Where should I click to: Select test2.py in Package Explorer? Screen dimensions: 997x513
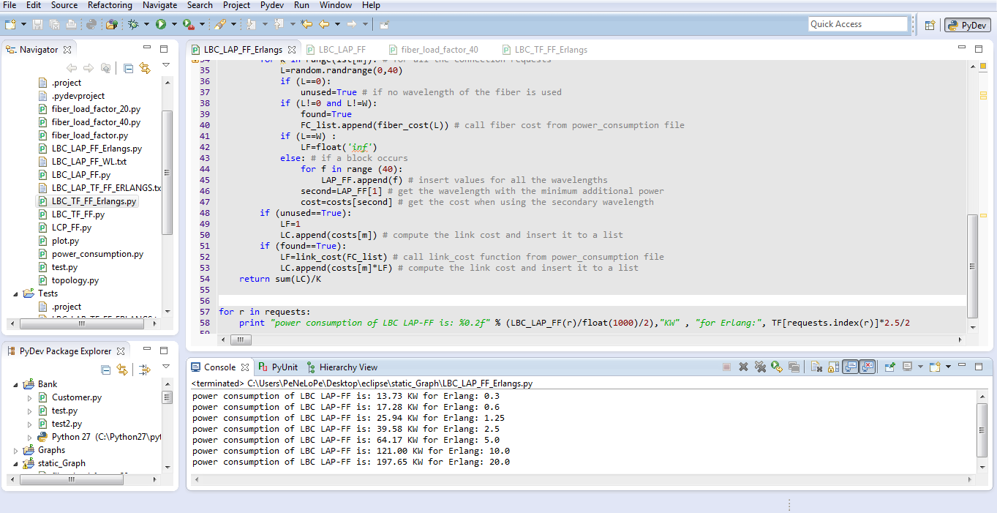67,424
